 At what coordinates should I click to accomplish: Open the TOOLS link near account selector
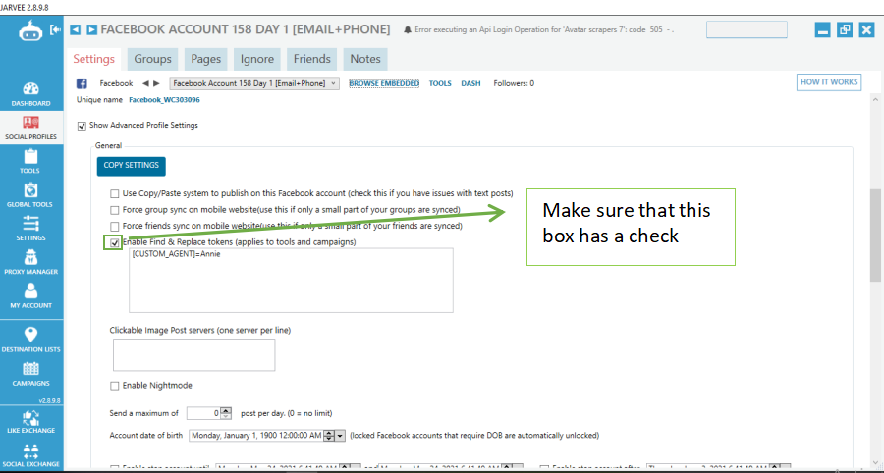[440, 83]
